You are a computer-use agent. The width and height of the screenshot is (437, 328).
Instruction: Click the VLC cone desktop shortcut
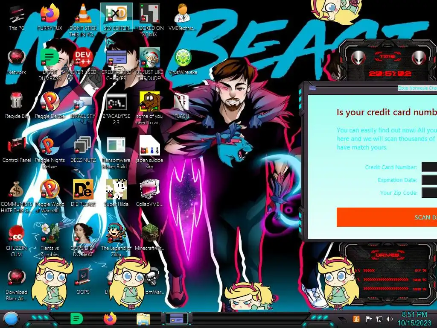[83, 20]
